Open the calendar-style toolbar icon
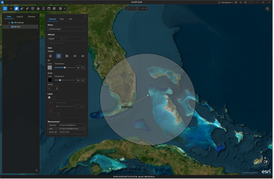 pyautogui.click(x=49, y=8)
